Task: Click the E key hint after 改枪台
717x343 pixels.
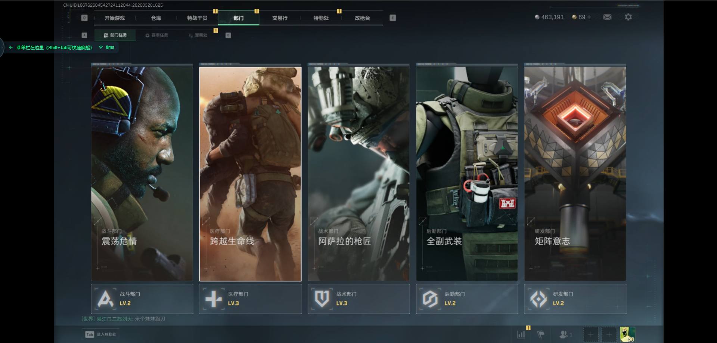Action: click(x=392, y=18)
